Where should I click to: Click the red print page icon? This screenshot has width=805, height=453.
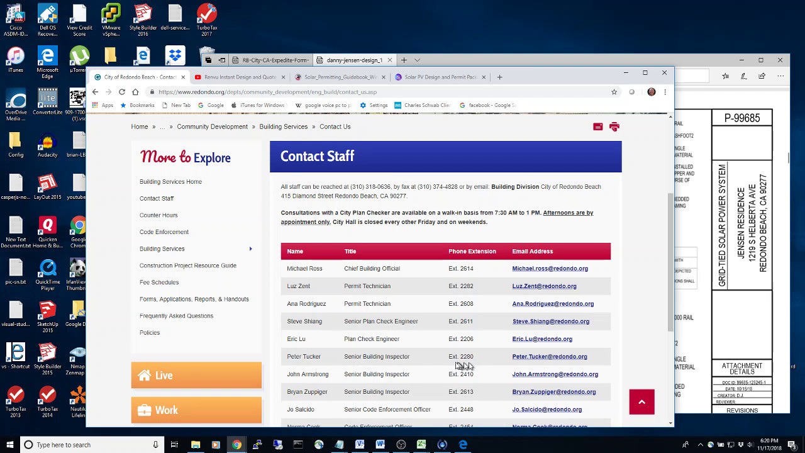click(x=614, y=127)
